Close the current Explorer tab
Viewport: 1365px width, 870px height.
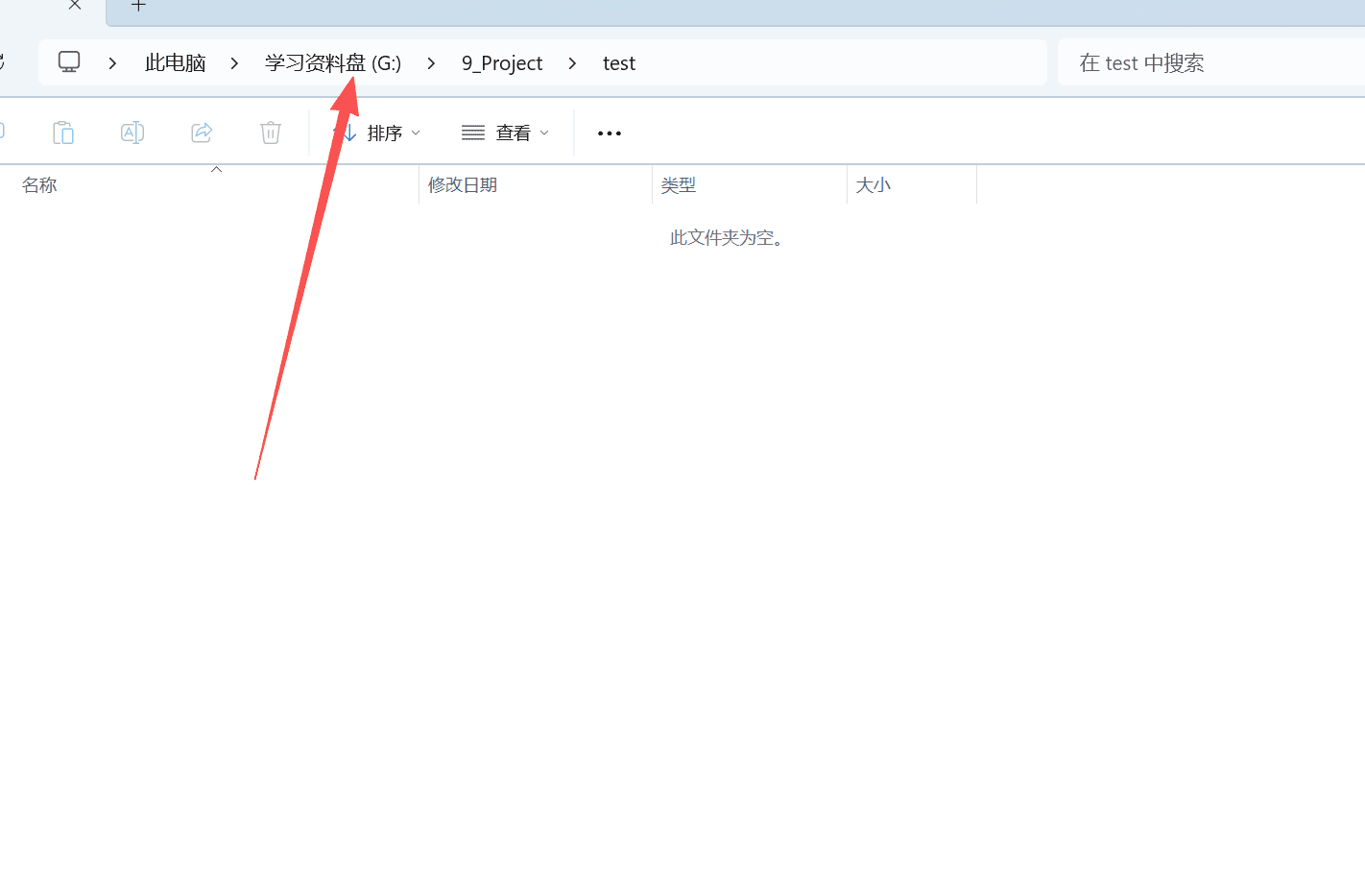75,6
